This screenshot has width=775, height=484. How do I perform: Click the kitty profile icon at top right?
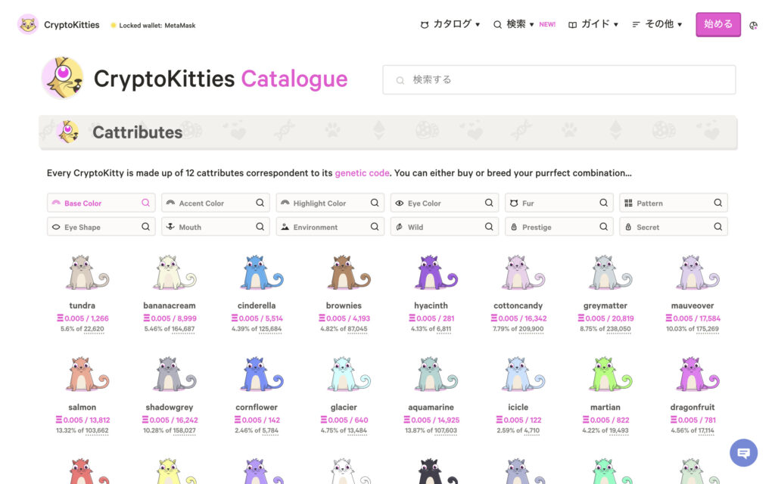(753, 25)
